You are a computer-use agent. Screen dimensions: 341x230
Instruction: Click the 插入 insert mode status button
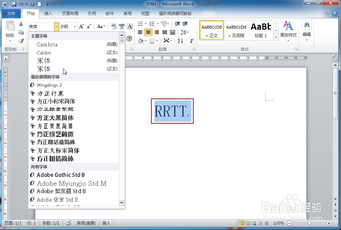106,223
